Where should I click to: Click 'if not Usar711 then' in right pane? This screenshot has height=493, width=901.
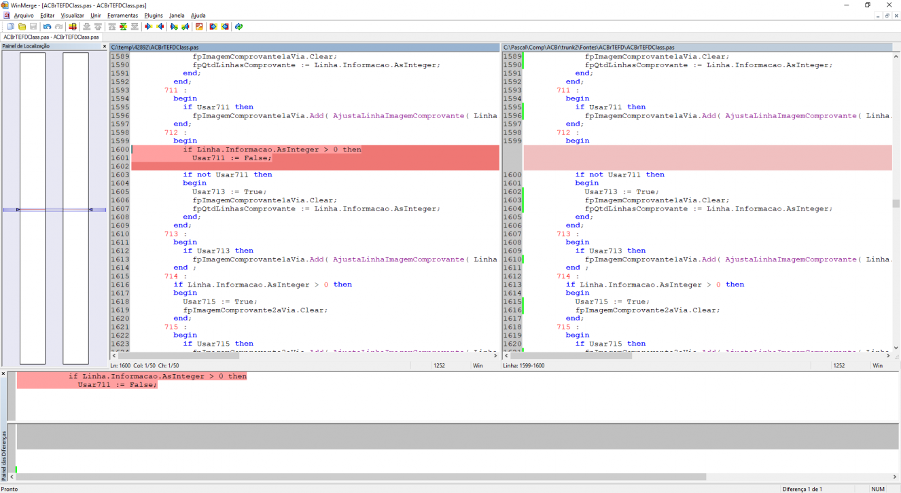620,175
